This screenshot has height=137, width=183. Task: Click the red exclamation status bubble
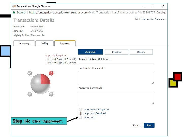point(51,73)
